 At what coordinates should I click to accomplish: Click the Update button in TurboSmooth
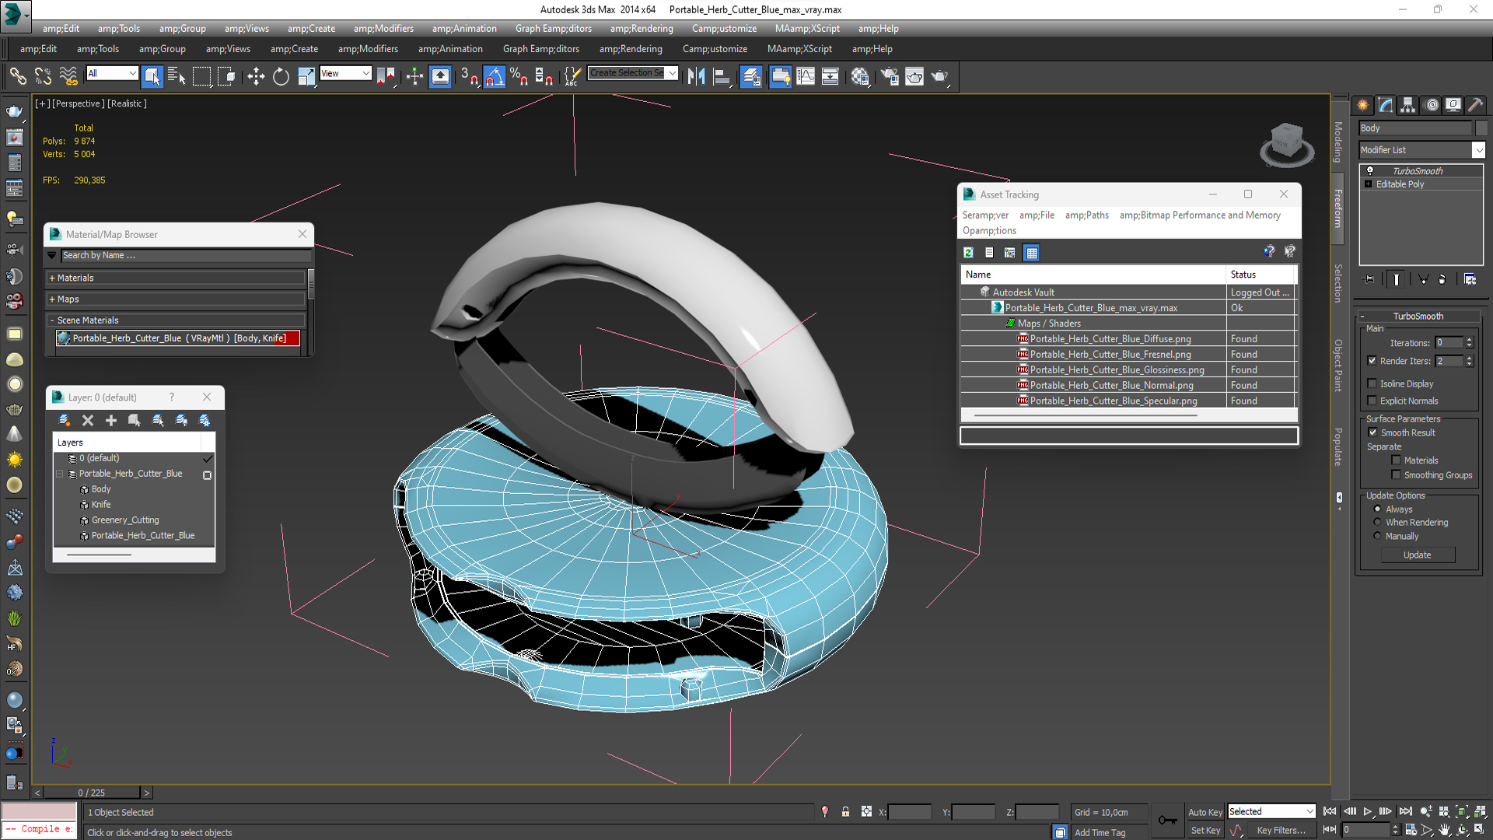pyautogui.click(x=1417, y=555)
